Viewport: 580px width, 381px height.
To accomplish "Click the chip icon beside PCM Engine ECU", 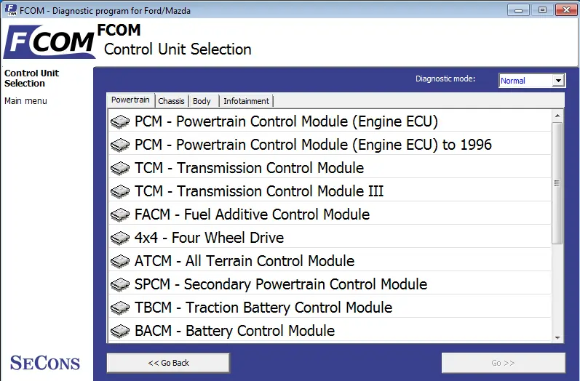I will pos(120,121).
